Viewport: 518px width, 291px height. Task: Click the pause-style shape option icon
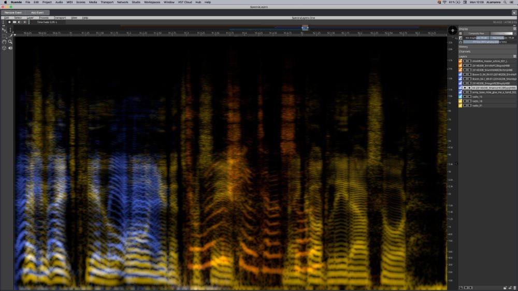[x=25, y=22]
